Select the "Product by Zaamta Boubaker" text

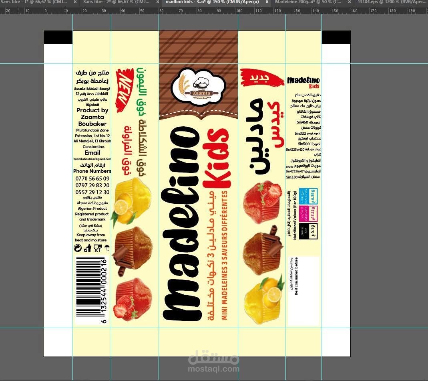92,117
